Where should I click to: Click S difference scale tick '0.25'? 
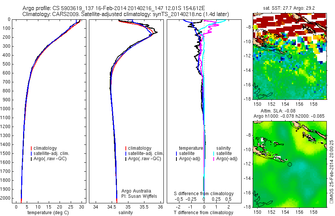click(x=216, y=199)
